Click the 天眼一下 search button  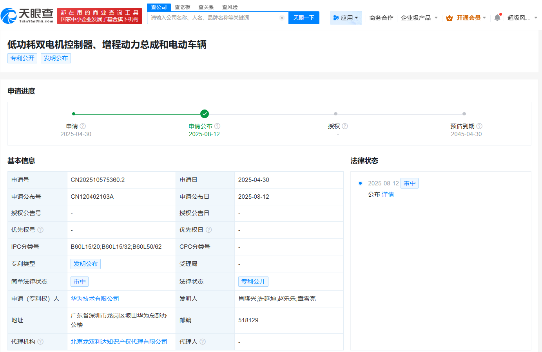point(304,18)
